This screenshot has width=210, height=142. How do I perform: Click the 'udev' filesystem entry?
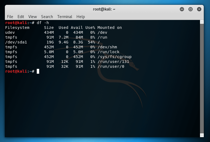(x=10, y=32)
